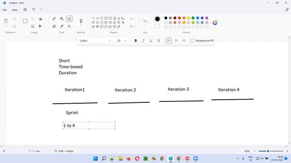Expand the Brushes dropdown arrow

81,26
